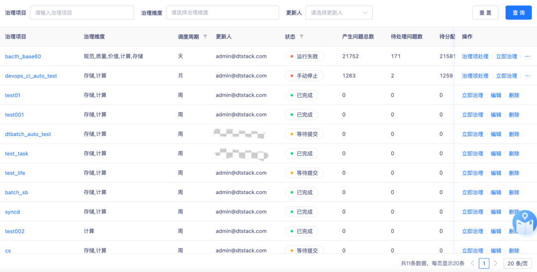Expand the 更新人 dropdown

point(339,13)
